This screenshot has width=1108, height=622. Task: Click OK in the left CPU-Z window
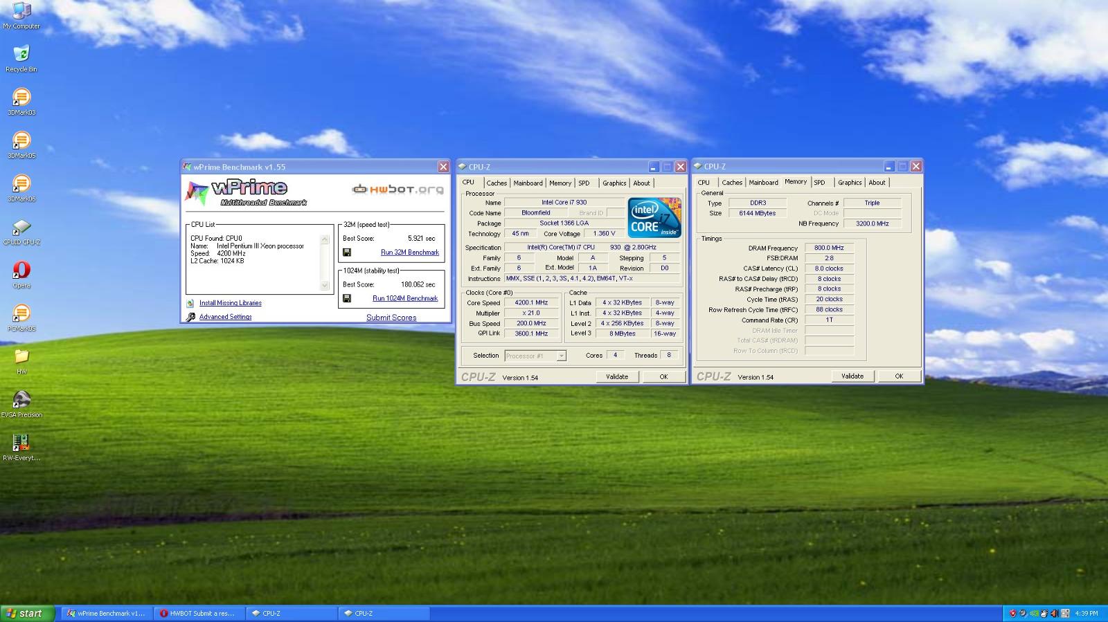pyautogui.click(x=663, y=377)
